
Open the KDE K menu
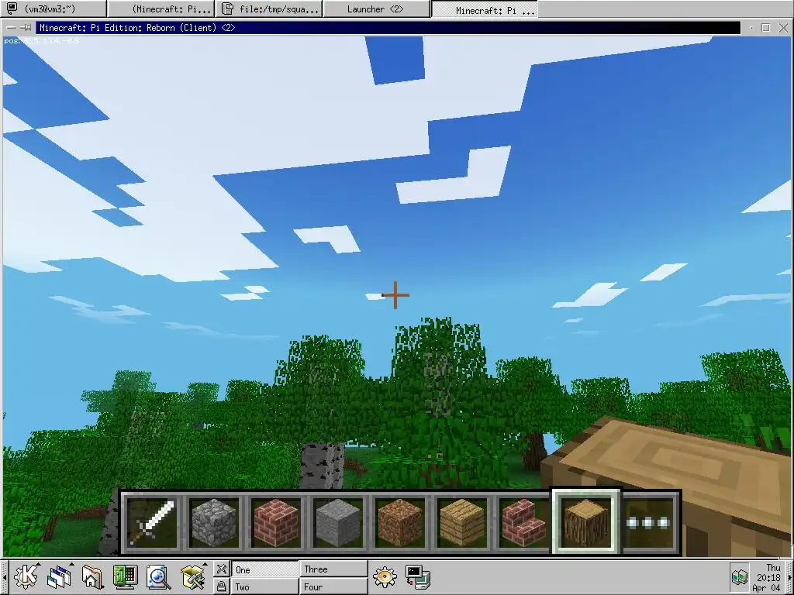pyautogui.click(x=26, y=576)
